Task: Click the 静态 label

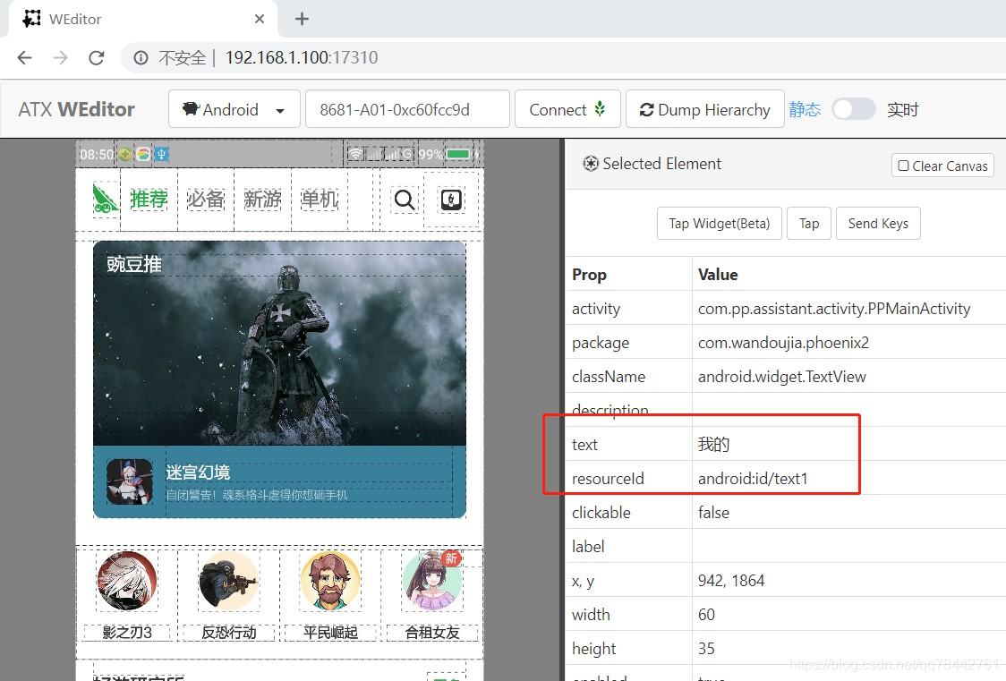Action: click(805, 110)
